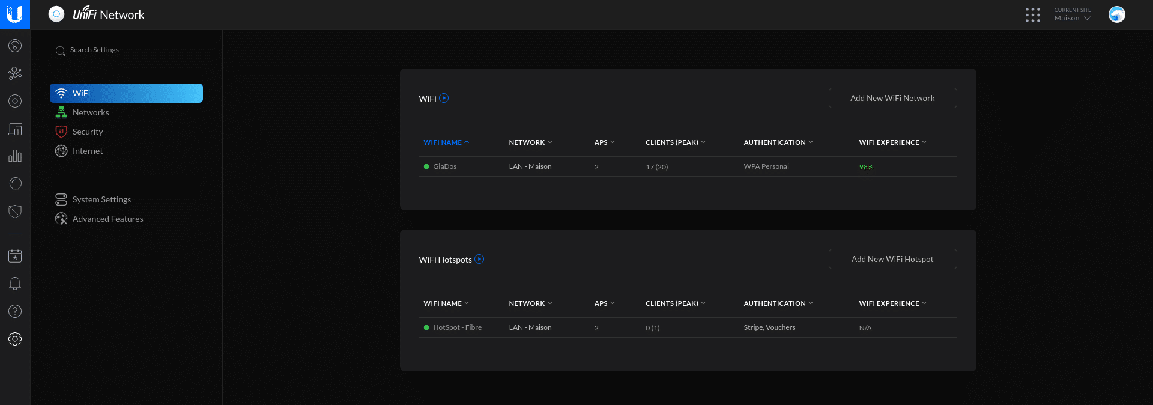The height and width of the screenshot is (405, 1153).
Task: Open the Topology map icon
Action: (x=15, y=73)
